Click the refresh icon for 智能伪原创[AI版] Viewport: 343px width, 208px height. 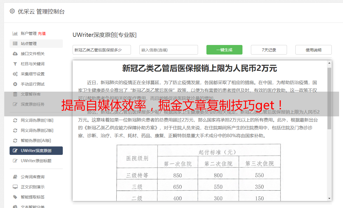tap(15, 141)
